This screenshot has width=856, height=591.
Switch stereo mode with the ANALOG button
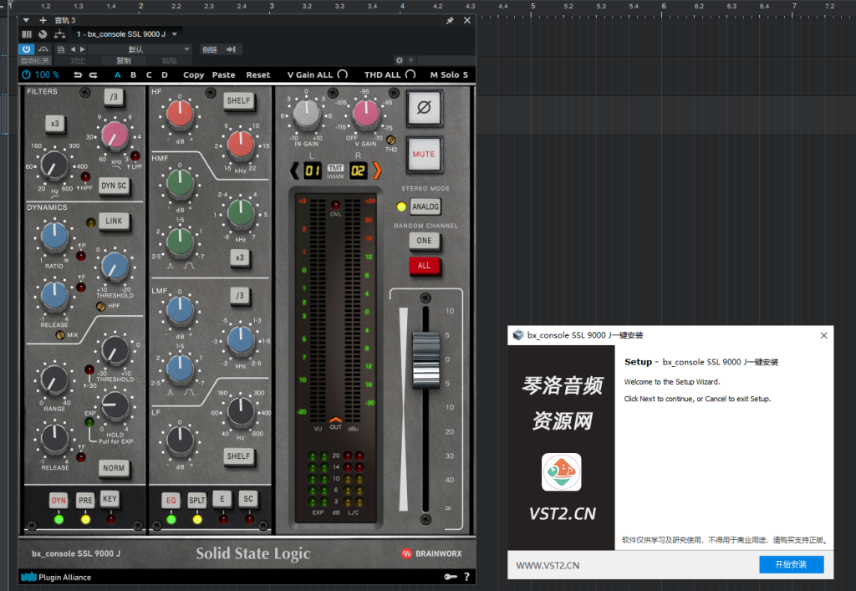(x=425, y=206)
